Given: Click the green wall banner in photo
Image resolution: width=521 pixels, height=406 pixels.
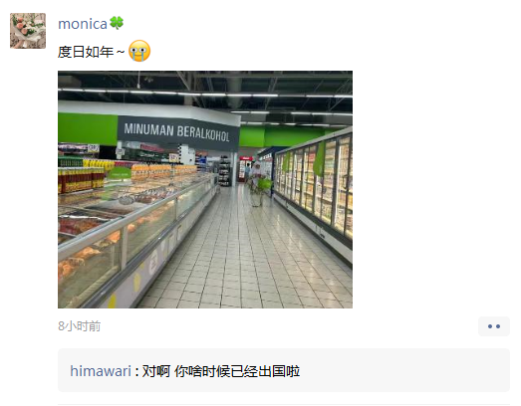Looking at the screenshot, I should tap(88, 128).
